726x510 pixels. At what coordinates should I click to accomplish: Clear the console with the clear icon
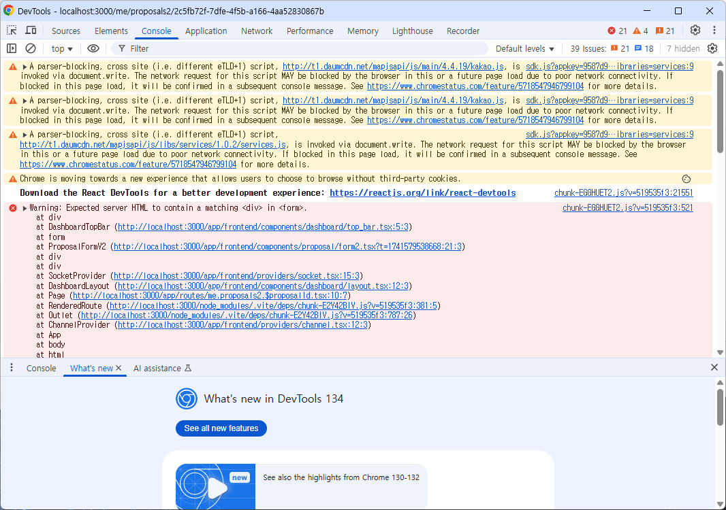click(31, 48)
